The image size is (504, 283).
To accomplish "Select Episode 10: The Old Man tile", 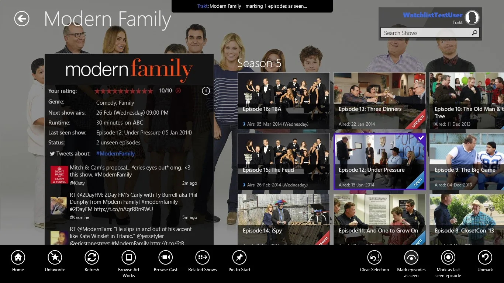I will pyautogui.click(x=467, y=101).
